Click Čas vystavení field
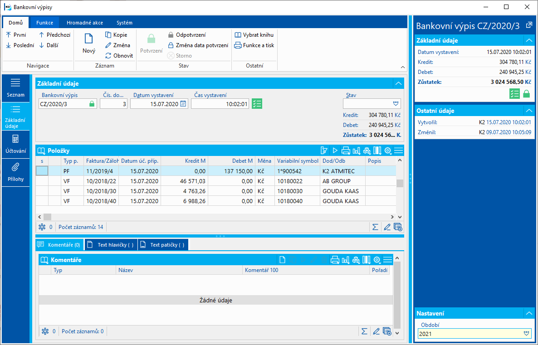Screen dimensions: 538x345 point(220,104)
